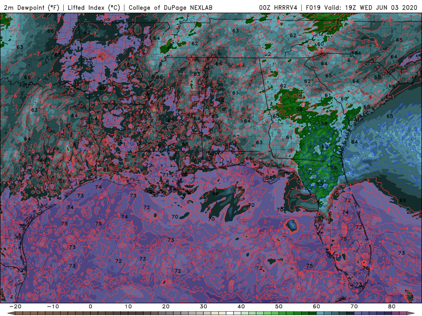The height and width of the screenshot is (316, 422).
Task: Click the left arrow end of color bar
Action: (x=11, y=313)
